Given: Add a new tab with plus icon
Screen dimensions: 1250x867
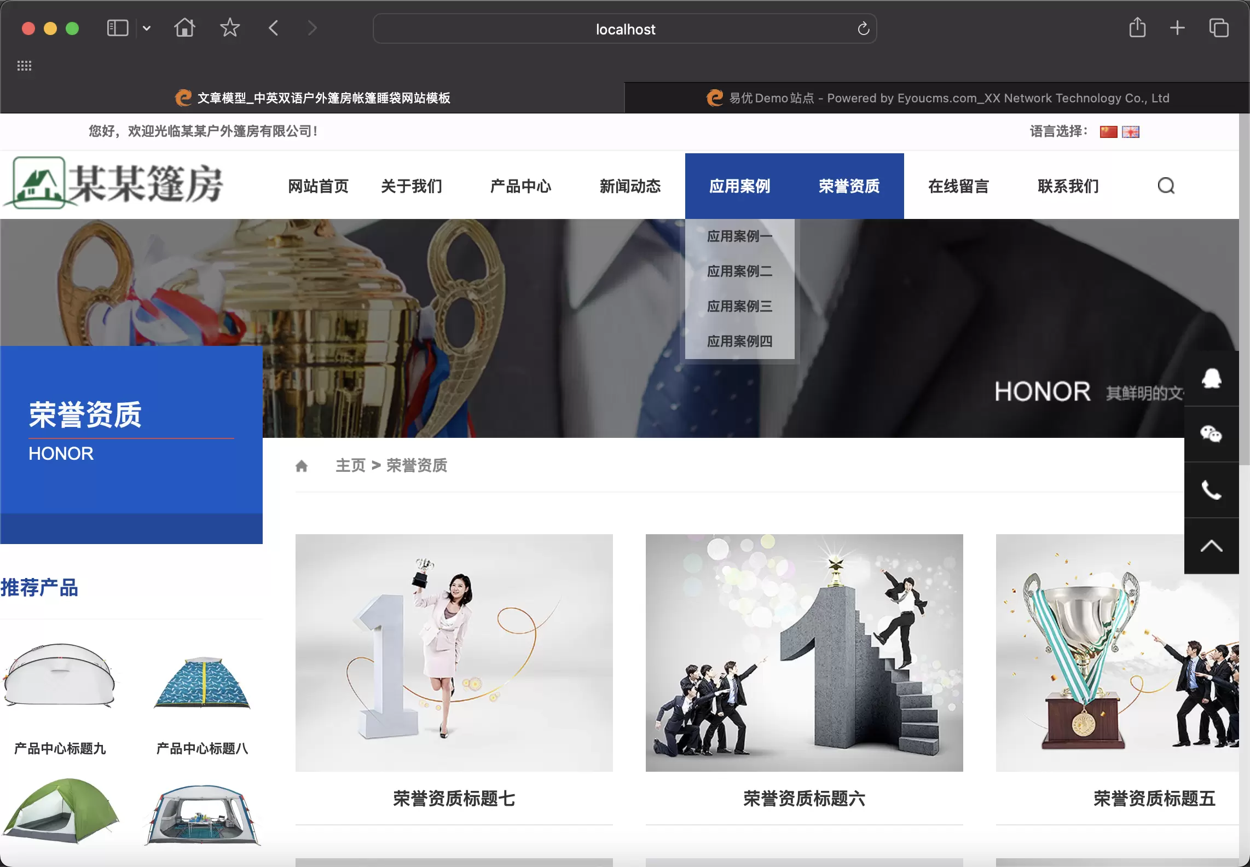Looking at the screenshot, I should (x=1177, y=28).
